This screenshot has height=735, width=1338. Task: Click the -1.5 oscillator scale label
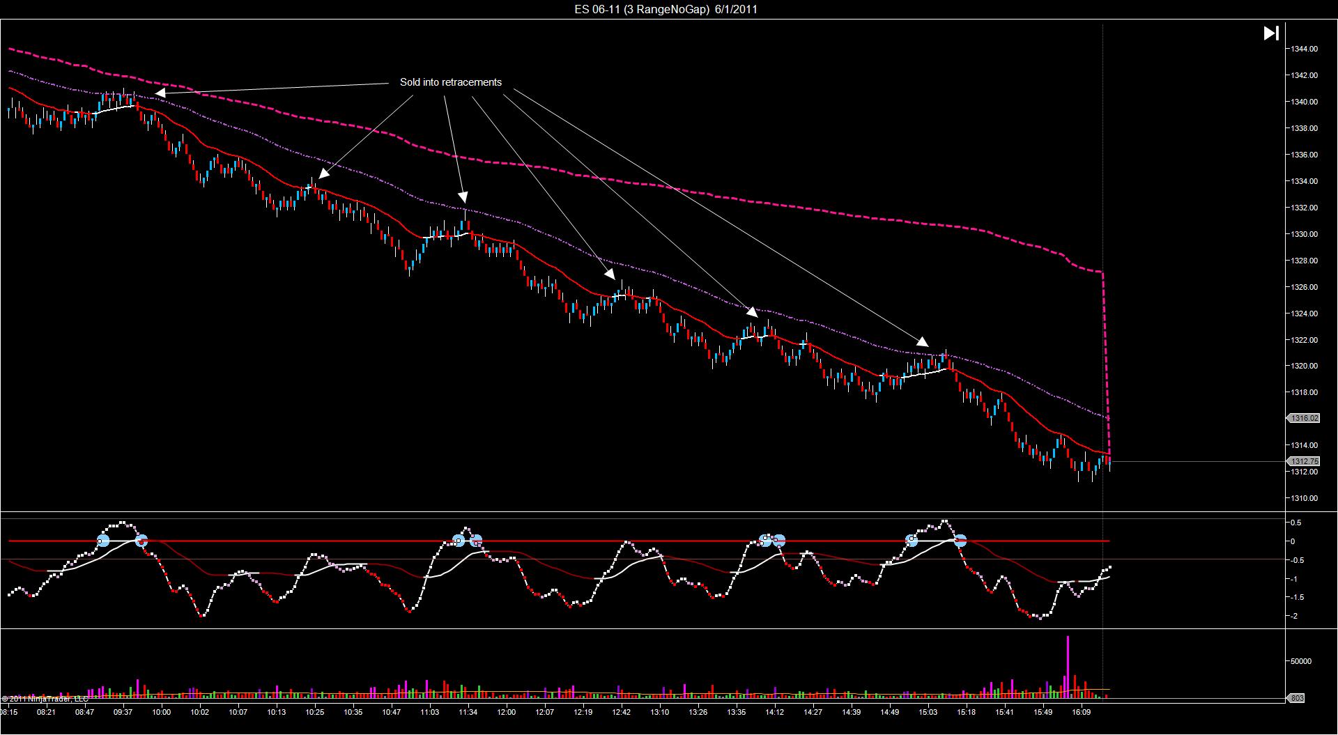click(x=1297, y=597)
